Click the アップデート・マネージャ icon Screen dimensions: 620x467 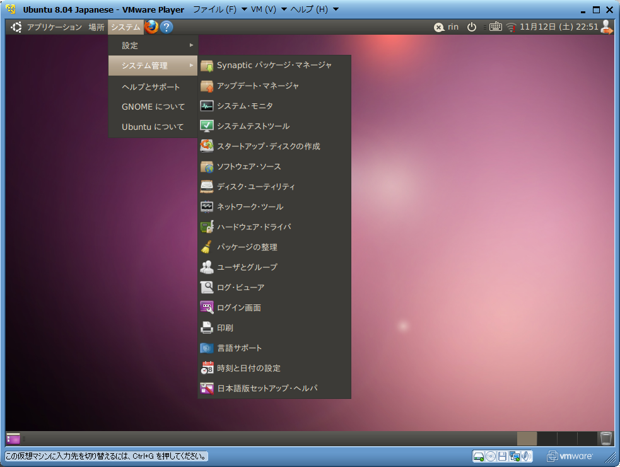pos(207,86)
